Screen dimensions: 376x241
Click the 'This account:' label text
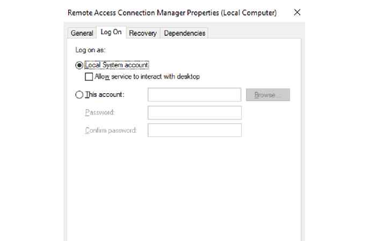click(x=105, y=94)
